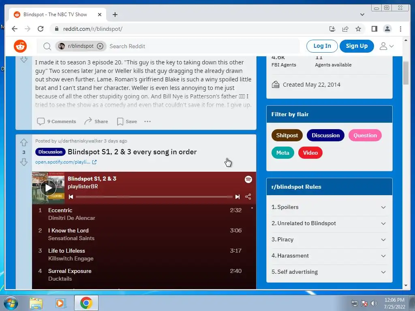Filter by Discussion flair in sidebar
The width and height of the screenshot is (415, 311).
[x=325, y=135]
